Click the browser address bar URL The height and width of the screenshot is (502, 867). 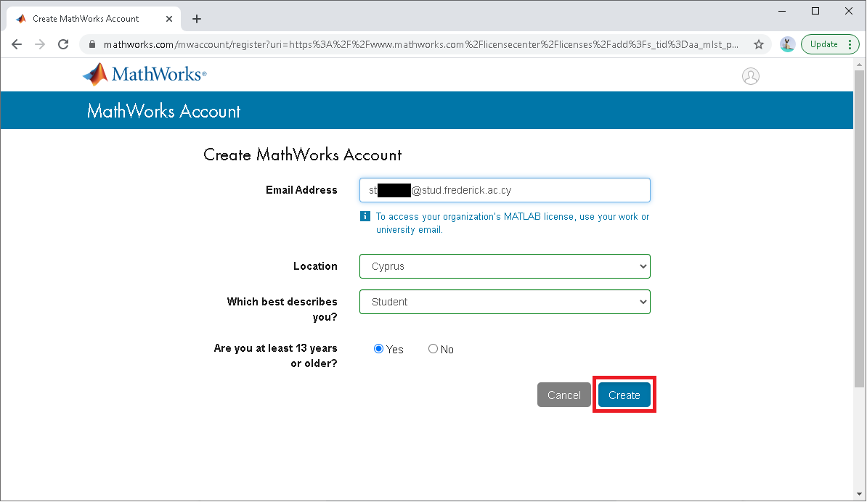(x=421, y=44)
